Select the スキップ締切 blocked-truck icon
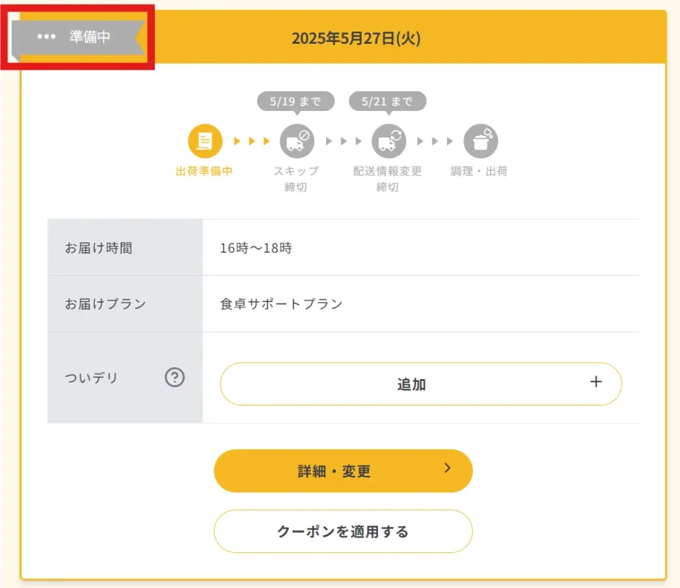 coord(296,140)
